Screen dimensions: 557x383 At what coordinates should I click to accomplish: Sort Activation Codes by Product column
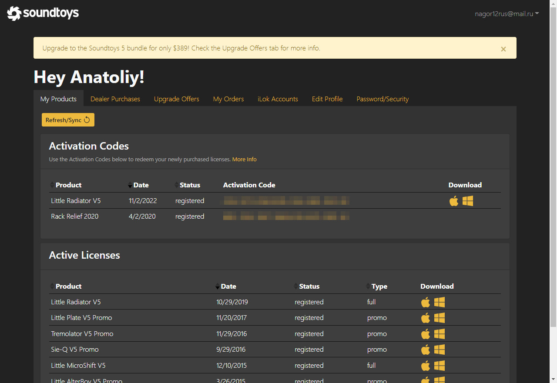(66, 185)
